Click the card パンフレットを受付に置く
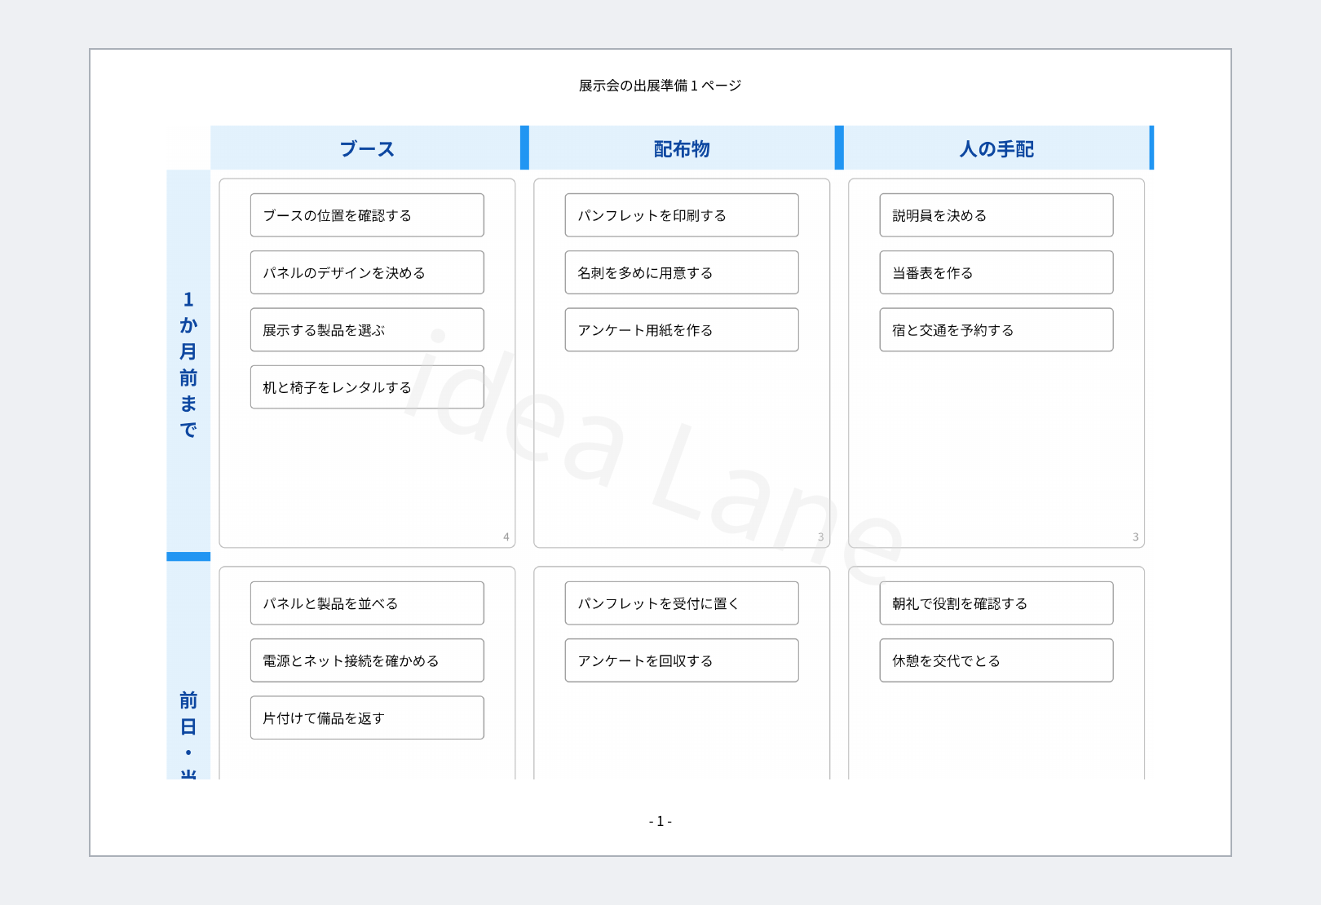 point(682,603)
